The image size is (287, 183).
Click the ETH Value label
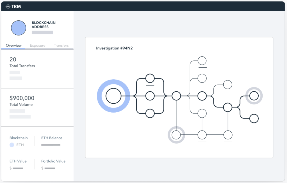pyautogui.click(x=18, y=161)
